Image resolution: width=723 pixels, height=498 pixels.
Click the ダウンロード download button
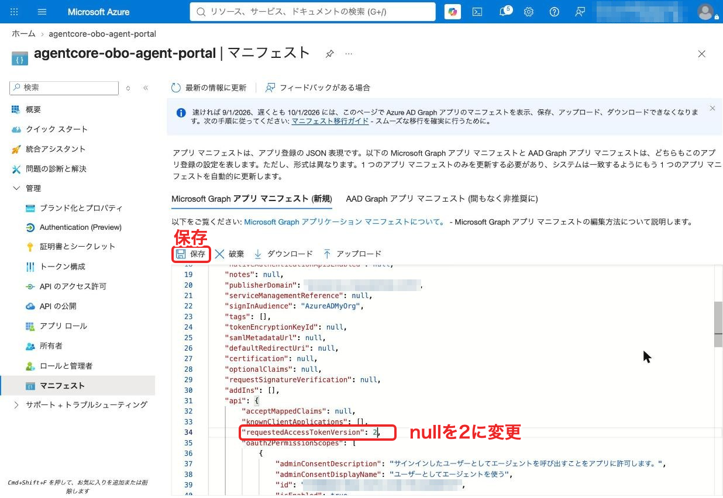pyautogui.click(x=283, y=254)
